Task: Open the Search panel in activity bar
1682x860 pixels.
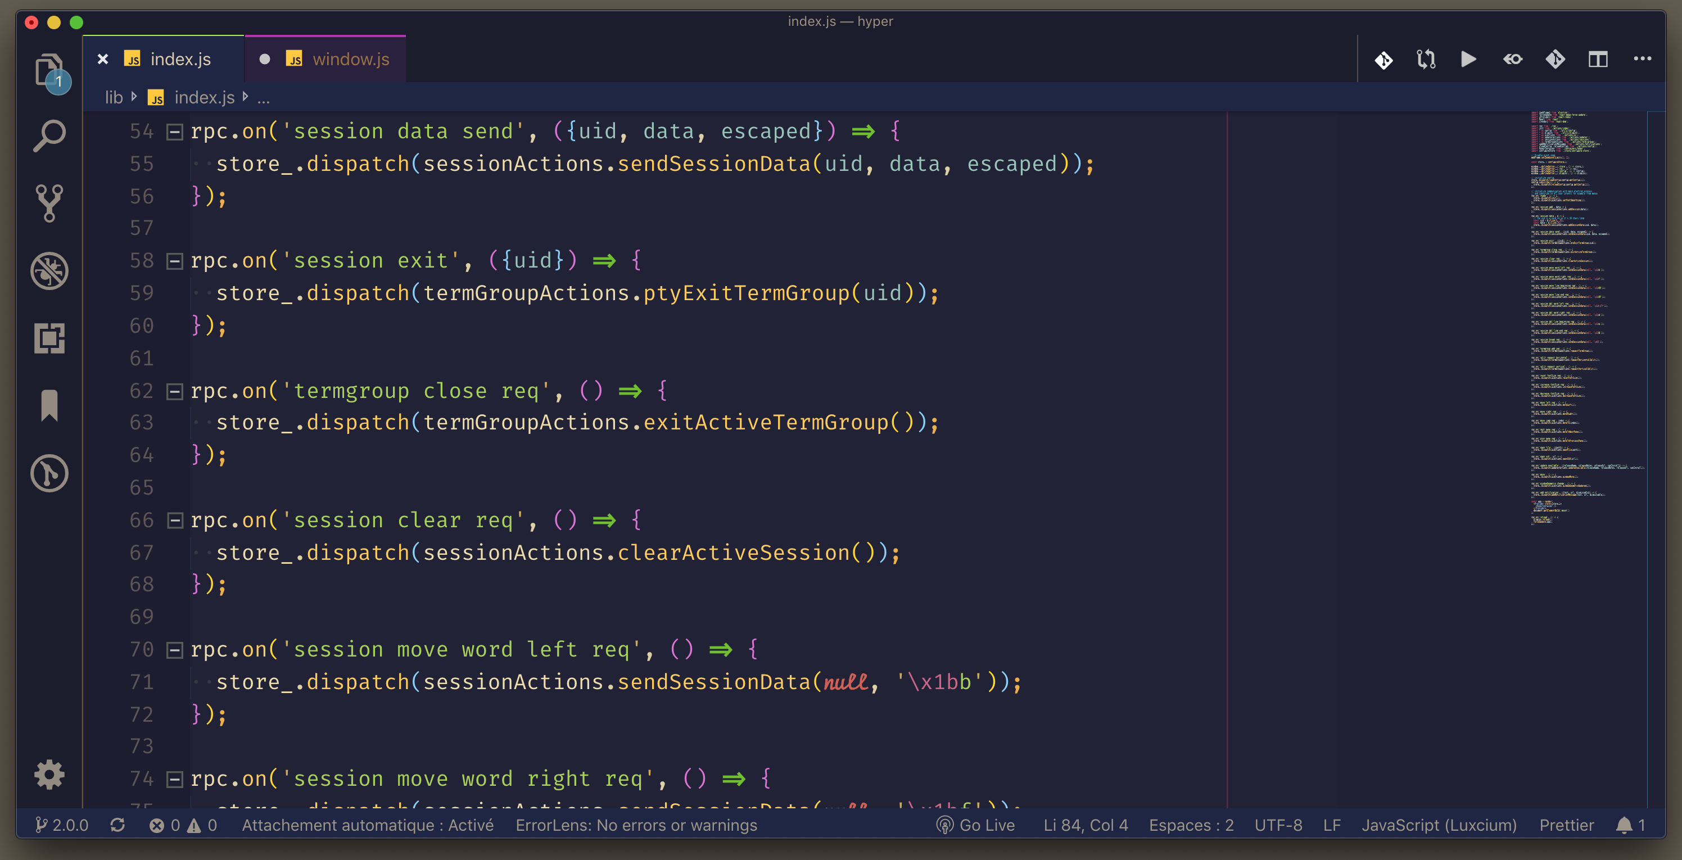Action: (x=49, y=135)
